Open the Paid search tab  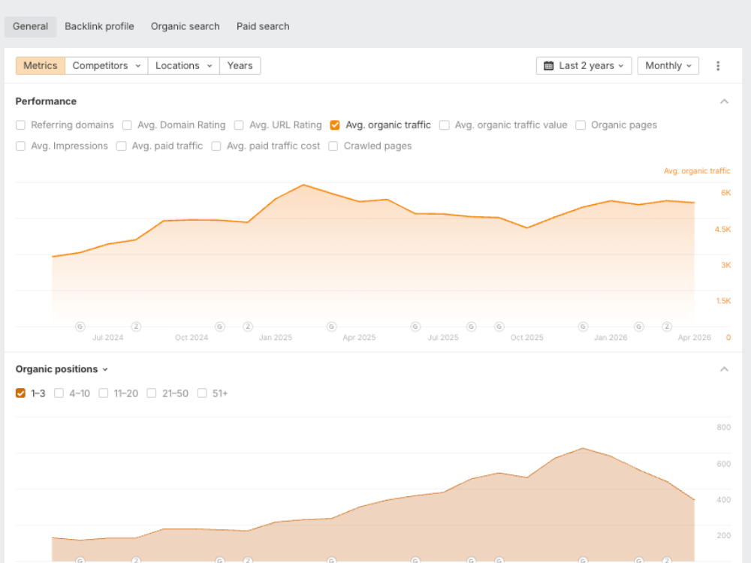262,26
